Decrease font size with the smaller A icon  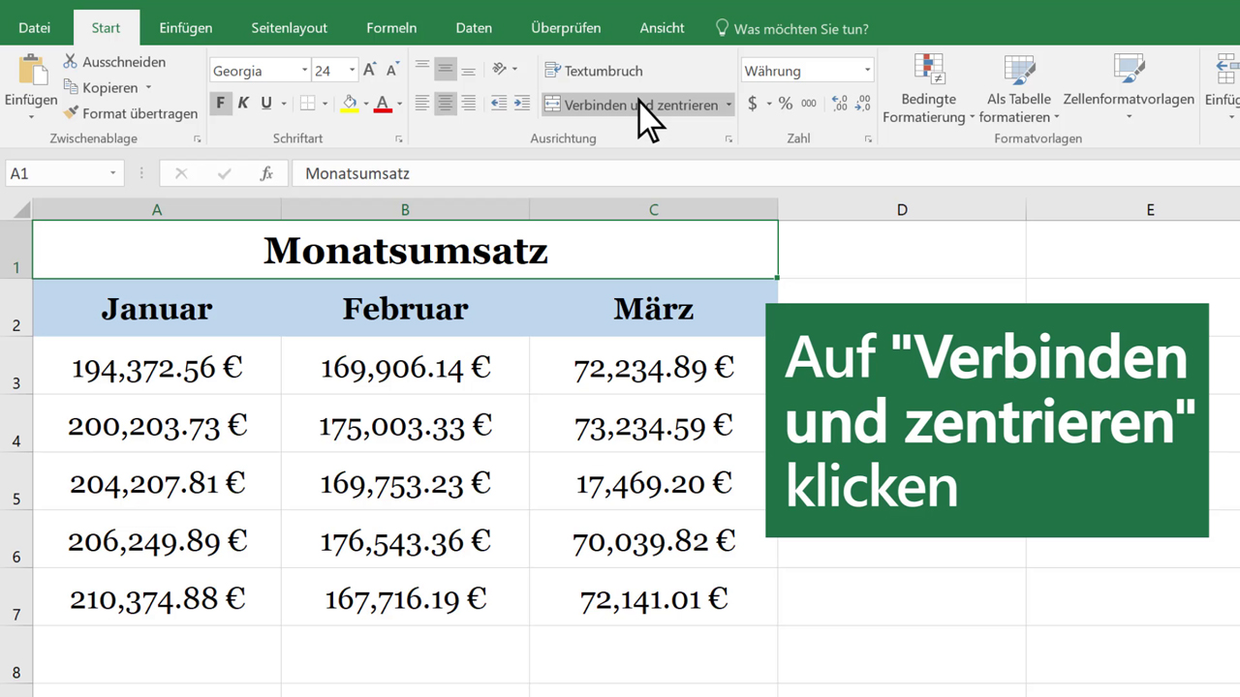(x=392, y=70)
